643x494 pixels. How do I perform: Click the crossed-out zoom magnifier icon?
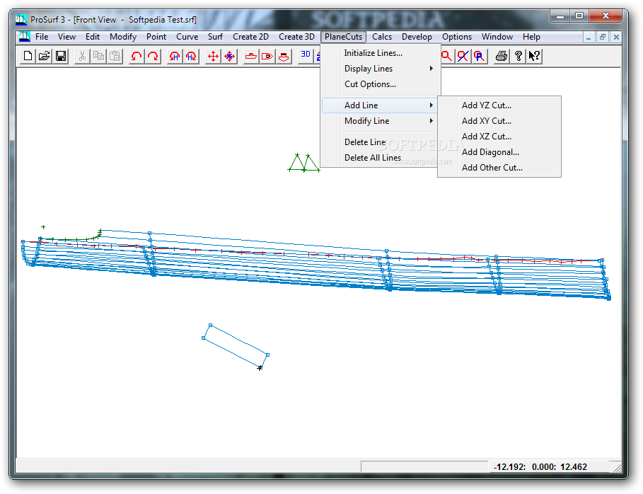(463, 56)
